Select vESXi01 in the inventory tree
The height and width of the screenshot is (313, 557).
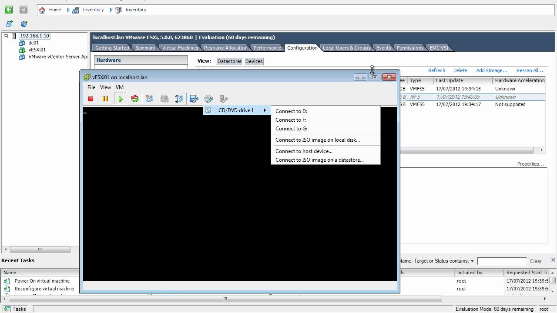tap(37, 50)
